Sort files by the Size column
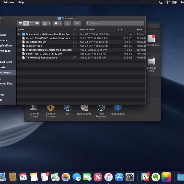Screen dimensions: 184x184 125,29
